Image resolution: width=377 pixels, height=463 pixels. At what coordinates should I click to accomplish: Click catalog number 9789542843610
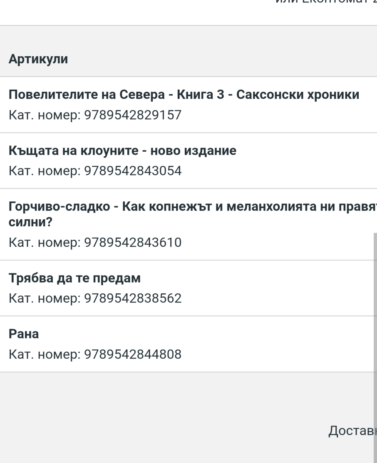[x=133, y=242]
